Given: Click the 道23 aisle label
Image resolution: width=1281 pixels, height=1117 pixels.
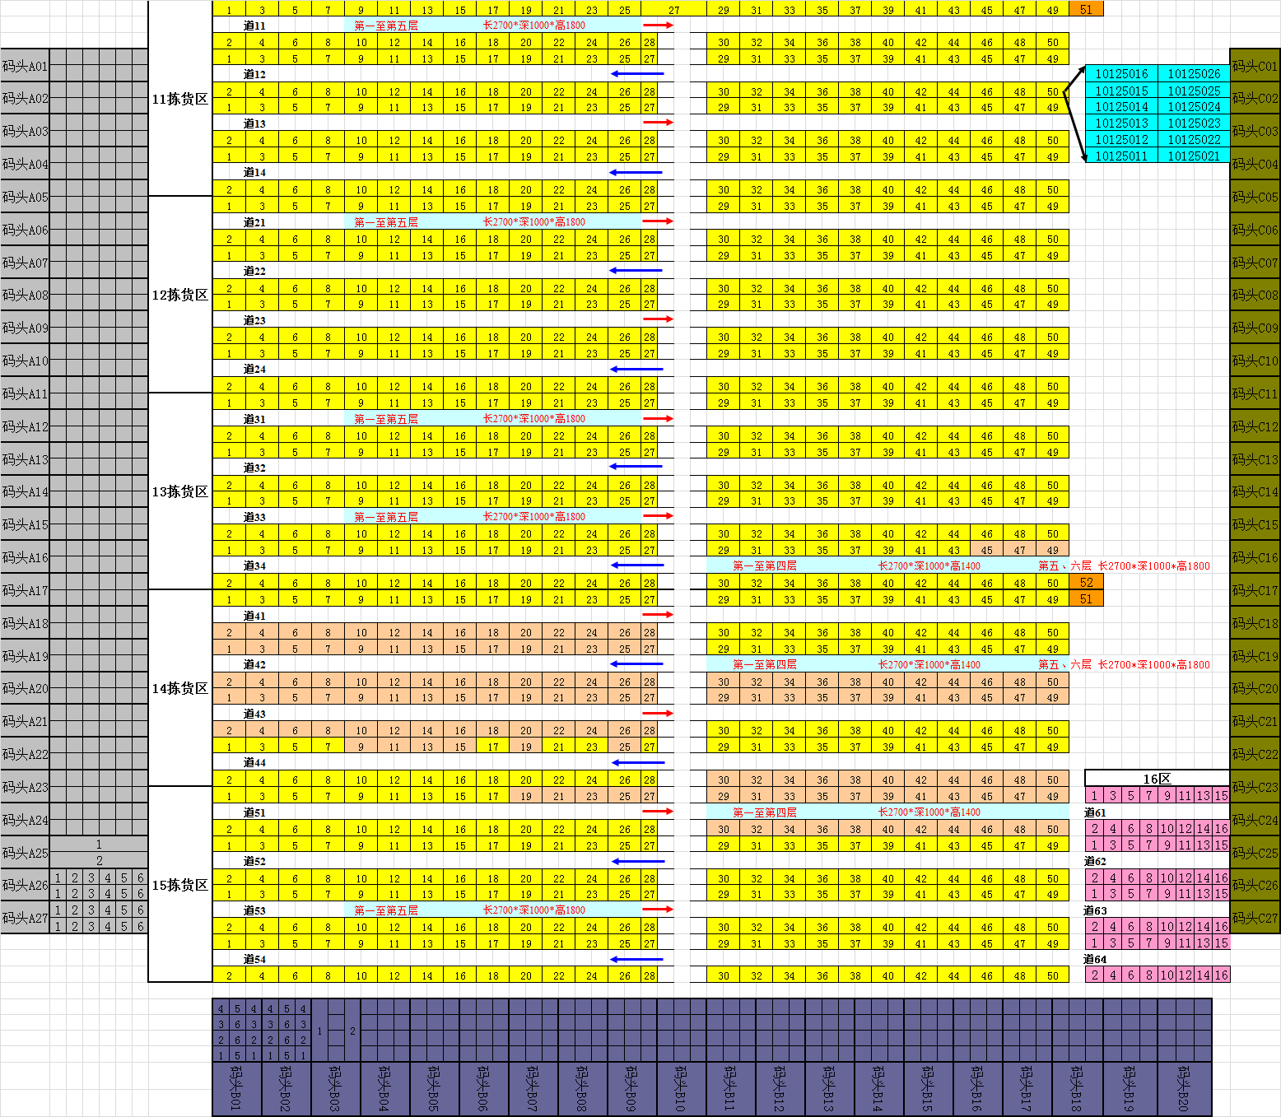Looking at the screenshot, I should click(254, 320).
